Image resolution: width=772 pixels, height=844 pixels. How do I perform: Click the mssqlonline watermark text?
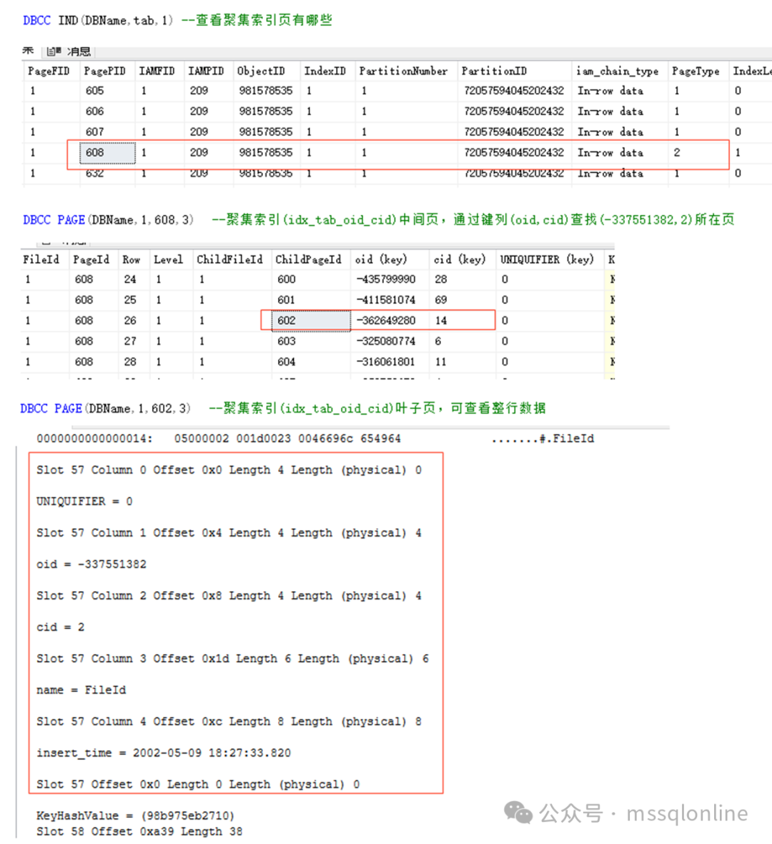point(687,813)
